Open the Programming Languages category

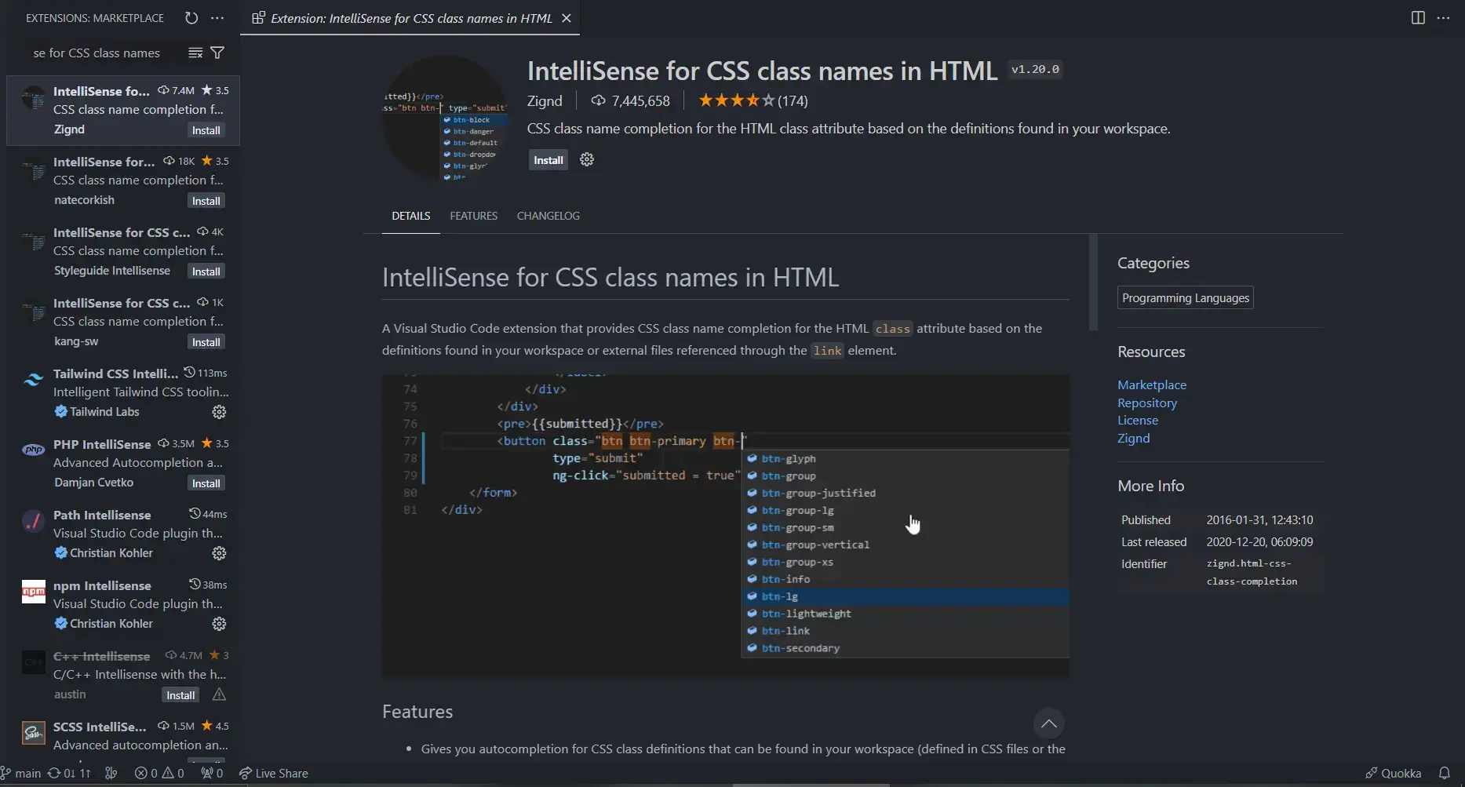(1185, 298)
